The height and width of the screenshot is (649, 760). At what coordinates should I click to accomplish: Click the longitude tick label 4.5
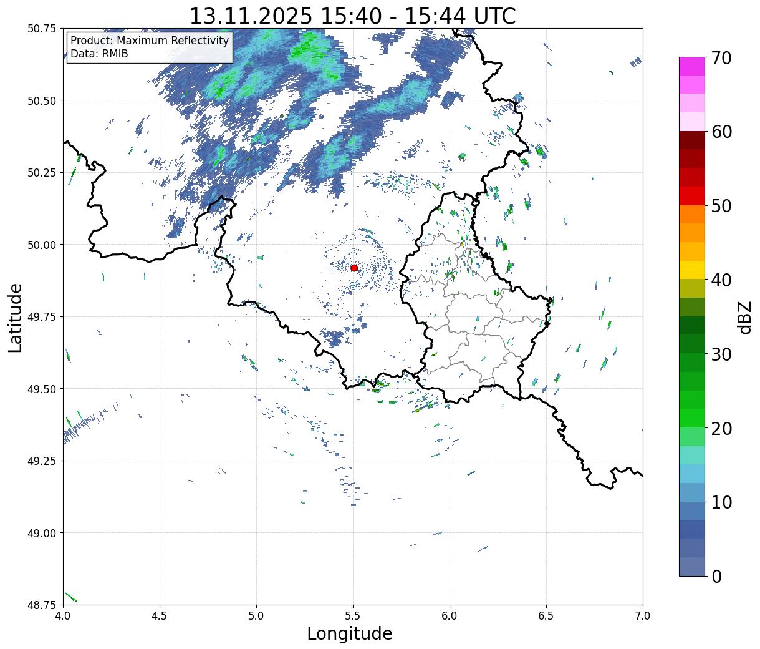tap(160, 616)
